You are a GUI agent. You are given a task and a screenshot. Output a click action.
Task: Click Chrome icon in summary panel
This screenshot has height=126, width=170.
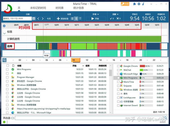pyautogui.click(x=121, y=66)
